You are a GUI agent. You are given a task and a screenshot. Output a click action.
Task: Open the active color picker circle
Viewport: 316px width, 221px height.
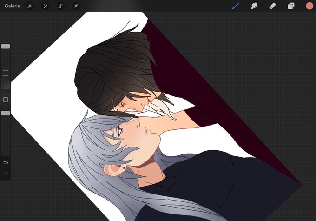(309, 6)
